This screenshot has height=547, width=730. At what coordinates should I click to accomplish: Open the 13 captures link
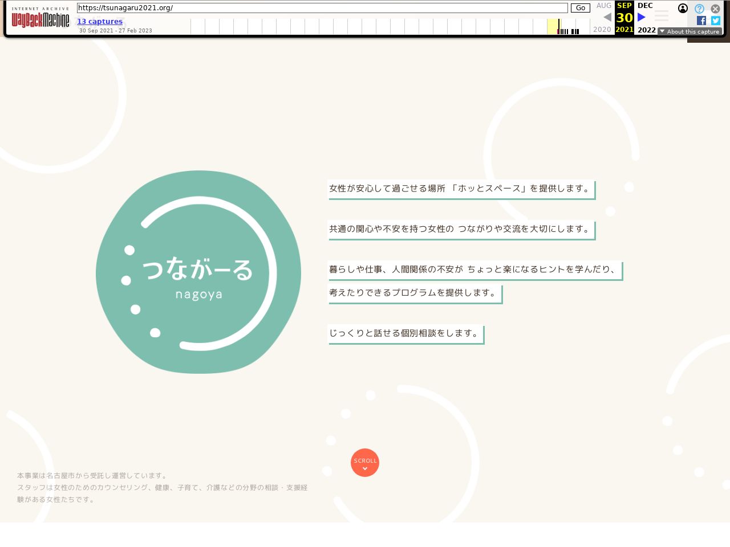pos(100,22)
